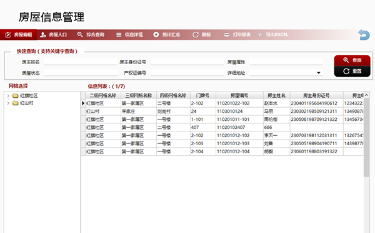375x233 pixels.
Task: Select 红山村 tree item text
Action: pos(27,103)
